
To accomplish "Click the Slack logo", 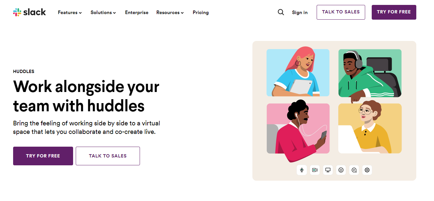I will click(29, 12).
